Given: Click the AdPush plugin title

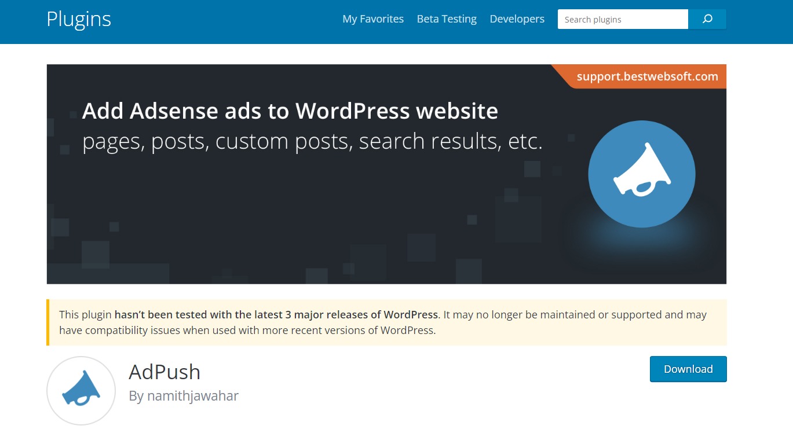Looking at the screenshot, I should pyautogui.click(x=165, y=372).
